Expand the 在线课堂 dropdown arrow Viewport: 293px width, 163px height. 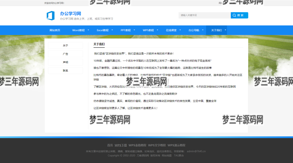pos(180,30)
